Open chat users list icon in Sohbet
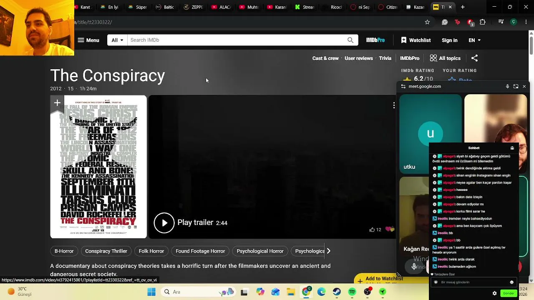 (512, 148)
